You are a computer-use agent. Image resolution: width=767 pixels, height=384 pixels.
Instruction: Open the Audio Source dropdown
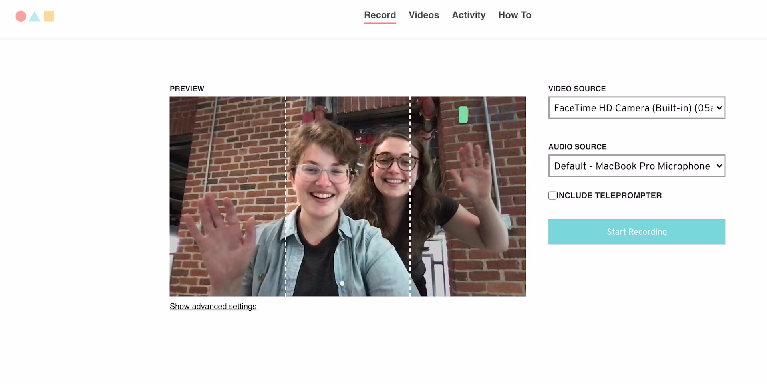pyautogui.click(x=637, y=166)
